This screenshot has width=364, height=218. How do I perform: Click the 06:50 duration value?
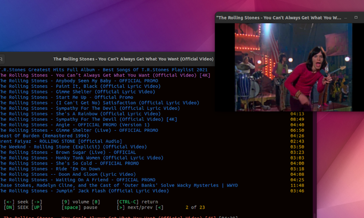coord(297,130)
